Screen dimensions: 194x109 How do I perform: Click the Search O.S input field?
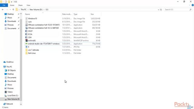(177, 9)
